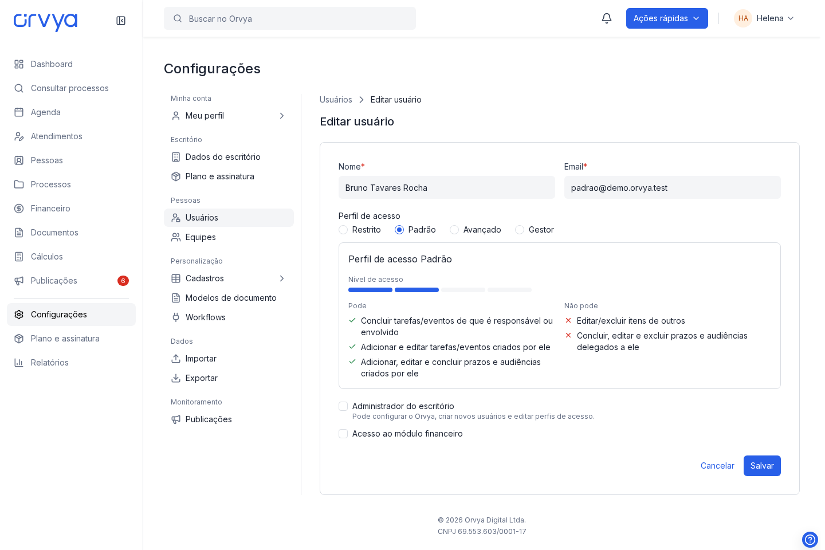Click the Orvya logo
825x550 pixels.
pyautogui.click(x=45, y=22)
